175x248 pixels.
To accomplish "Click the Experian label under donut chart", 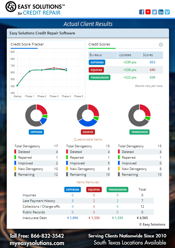I will click(36, 132).
